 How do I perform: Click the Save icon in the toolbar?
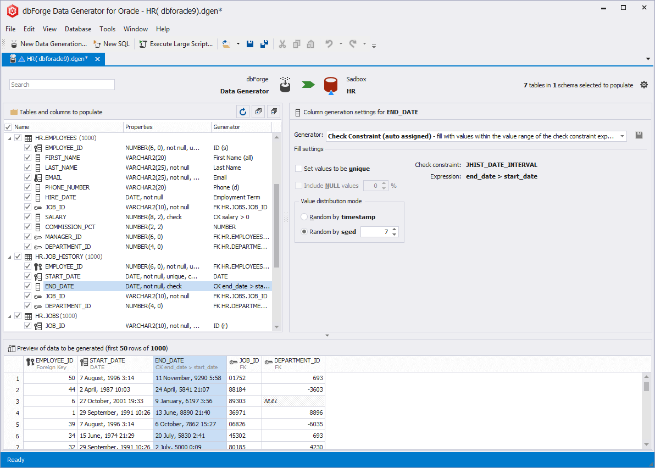tap(250, 43)
